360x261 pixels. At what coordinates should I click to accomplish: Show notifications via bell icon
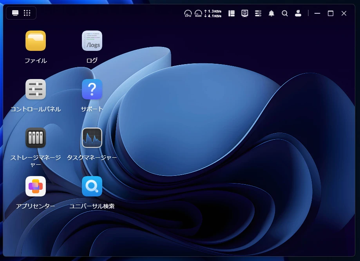(271, 13)
